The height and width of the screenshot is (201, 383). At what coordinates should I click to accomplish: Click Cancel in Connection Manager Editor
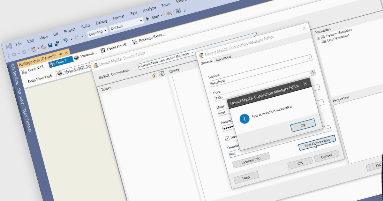point(327,156)
